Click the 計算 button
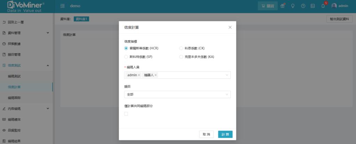The image size is (356, 144). 225,134
